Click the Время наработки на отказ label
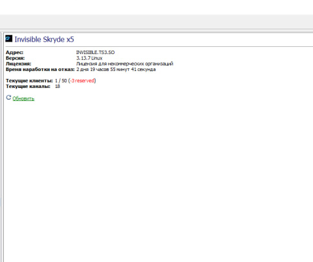Viewport: 313px width, 262px height. point(40,69)
